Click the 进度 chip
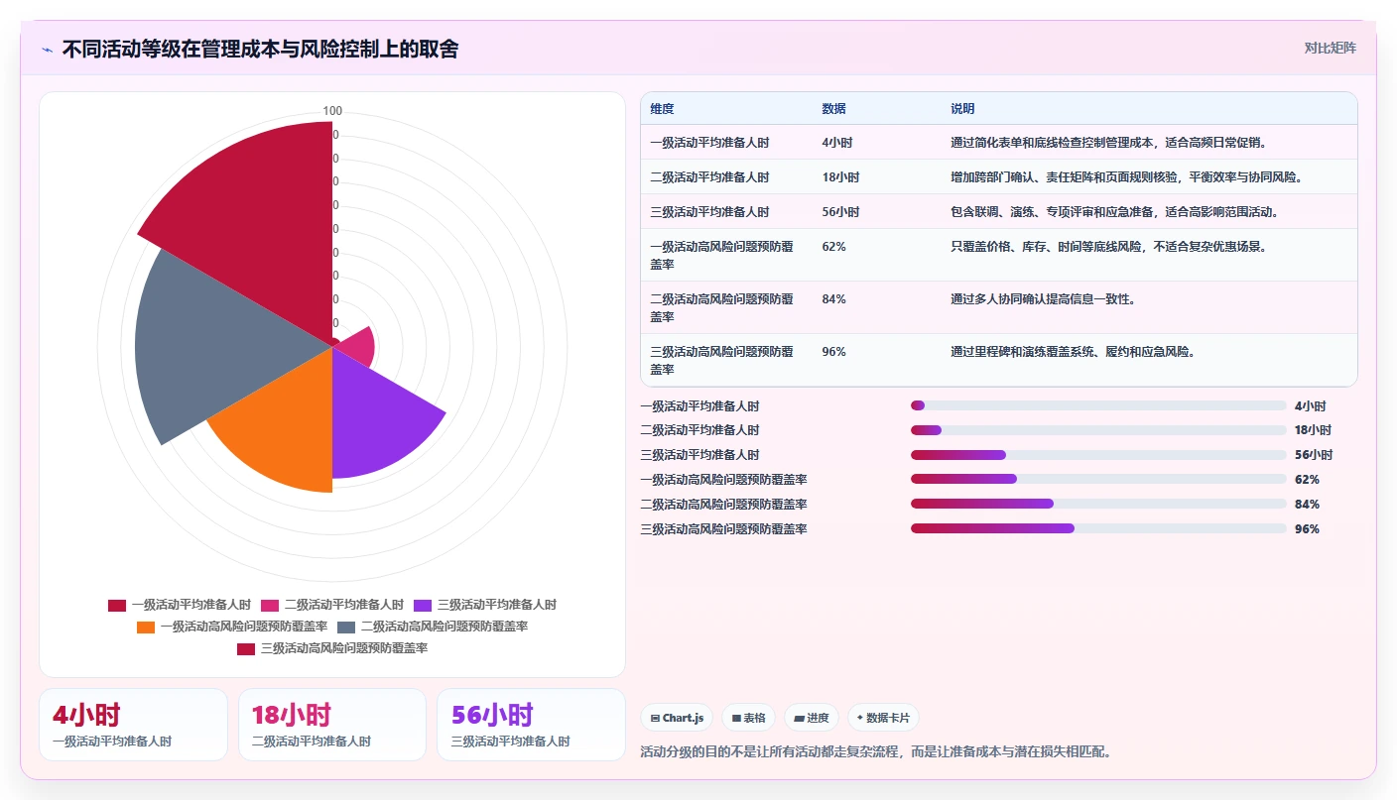Viewport: 1397px width, 800px height. point(811,718)
